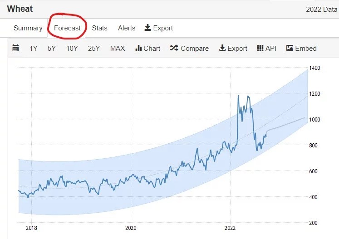Image resolution: width=339 pixels, height=239 pixels.
Task: Open the calendar date range icon
Action: pyautogui.click(x=15, y=48)
